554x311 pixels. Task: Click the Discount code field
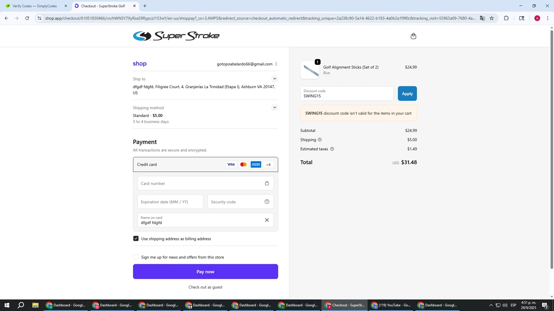point(347,94)
